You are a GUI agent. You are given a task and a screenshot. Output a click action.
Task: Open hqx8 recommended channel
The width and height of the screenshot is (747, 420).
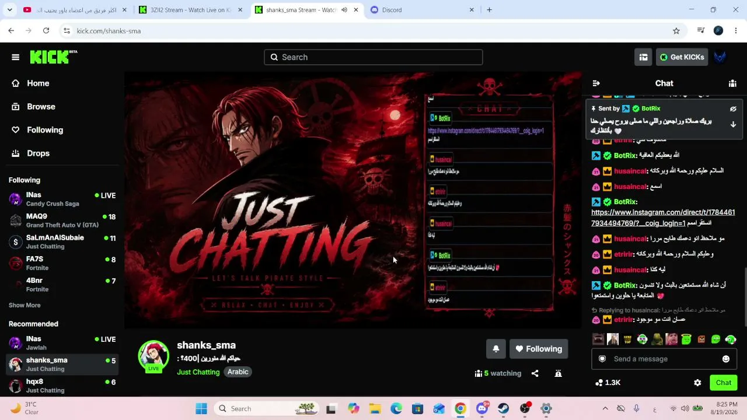tap(62, 386)
